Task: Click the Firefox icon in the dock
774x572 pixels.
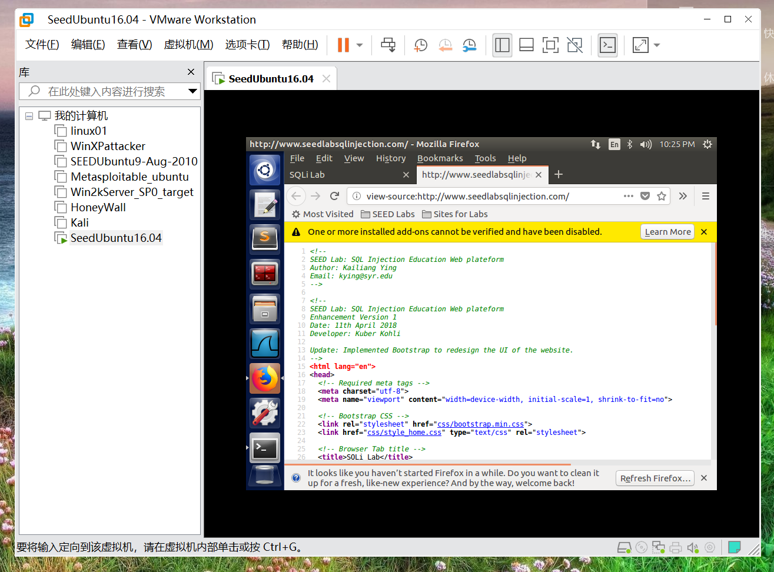Action: point(265,378)
